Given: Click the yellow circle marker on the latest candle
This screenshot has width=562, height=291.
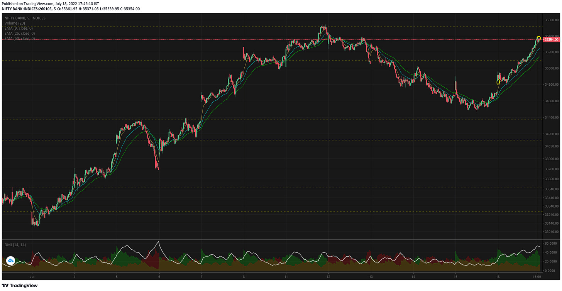Looking at the screenshot, I should point(539,38).
